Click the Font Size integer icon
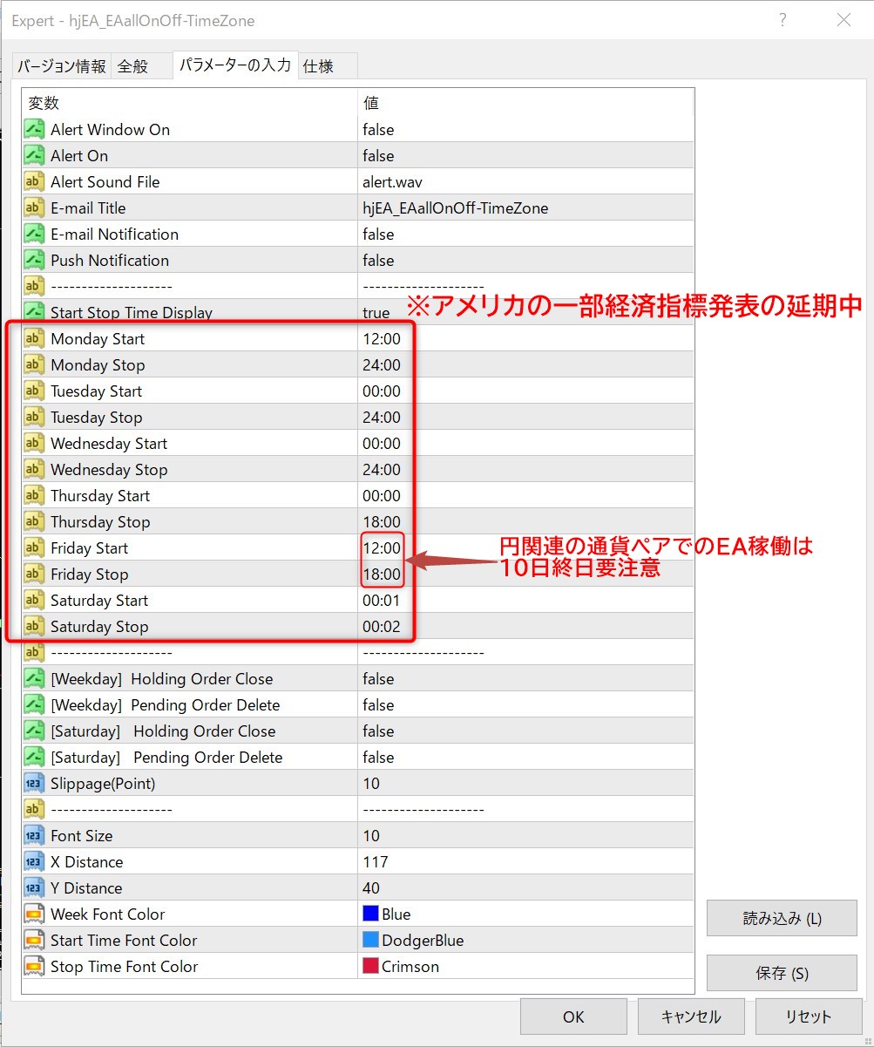 pos(34,836)
